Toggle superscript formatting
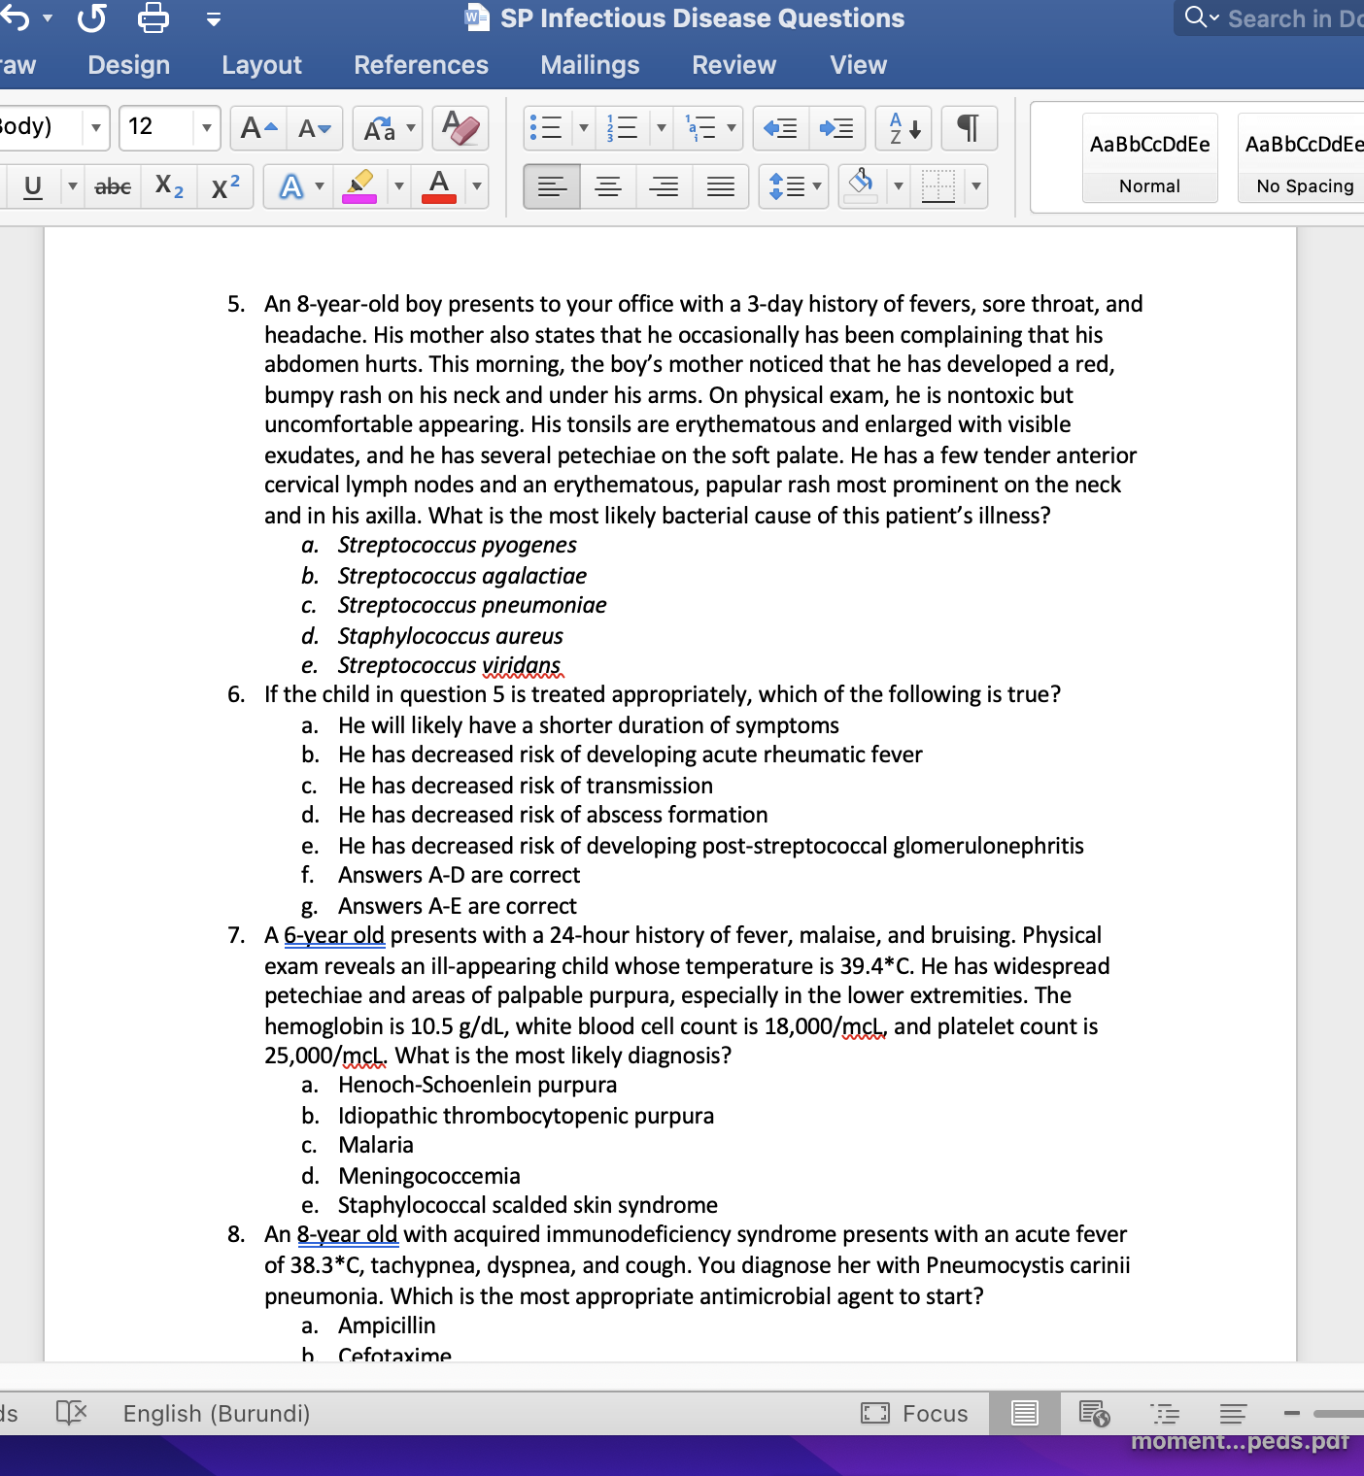This screenshot has height=1476, width=1364. tap(225, 186)
